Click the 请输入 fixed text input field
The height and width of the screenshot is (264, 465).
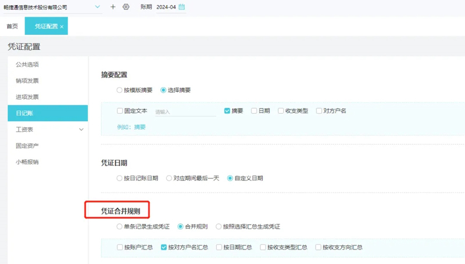click(x=185, y=112)
